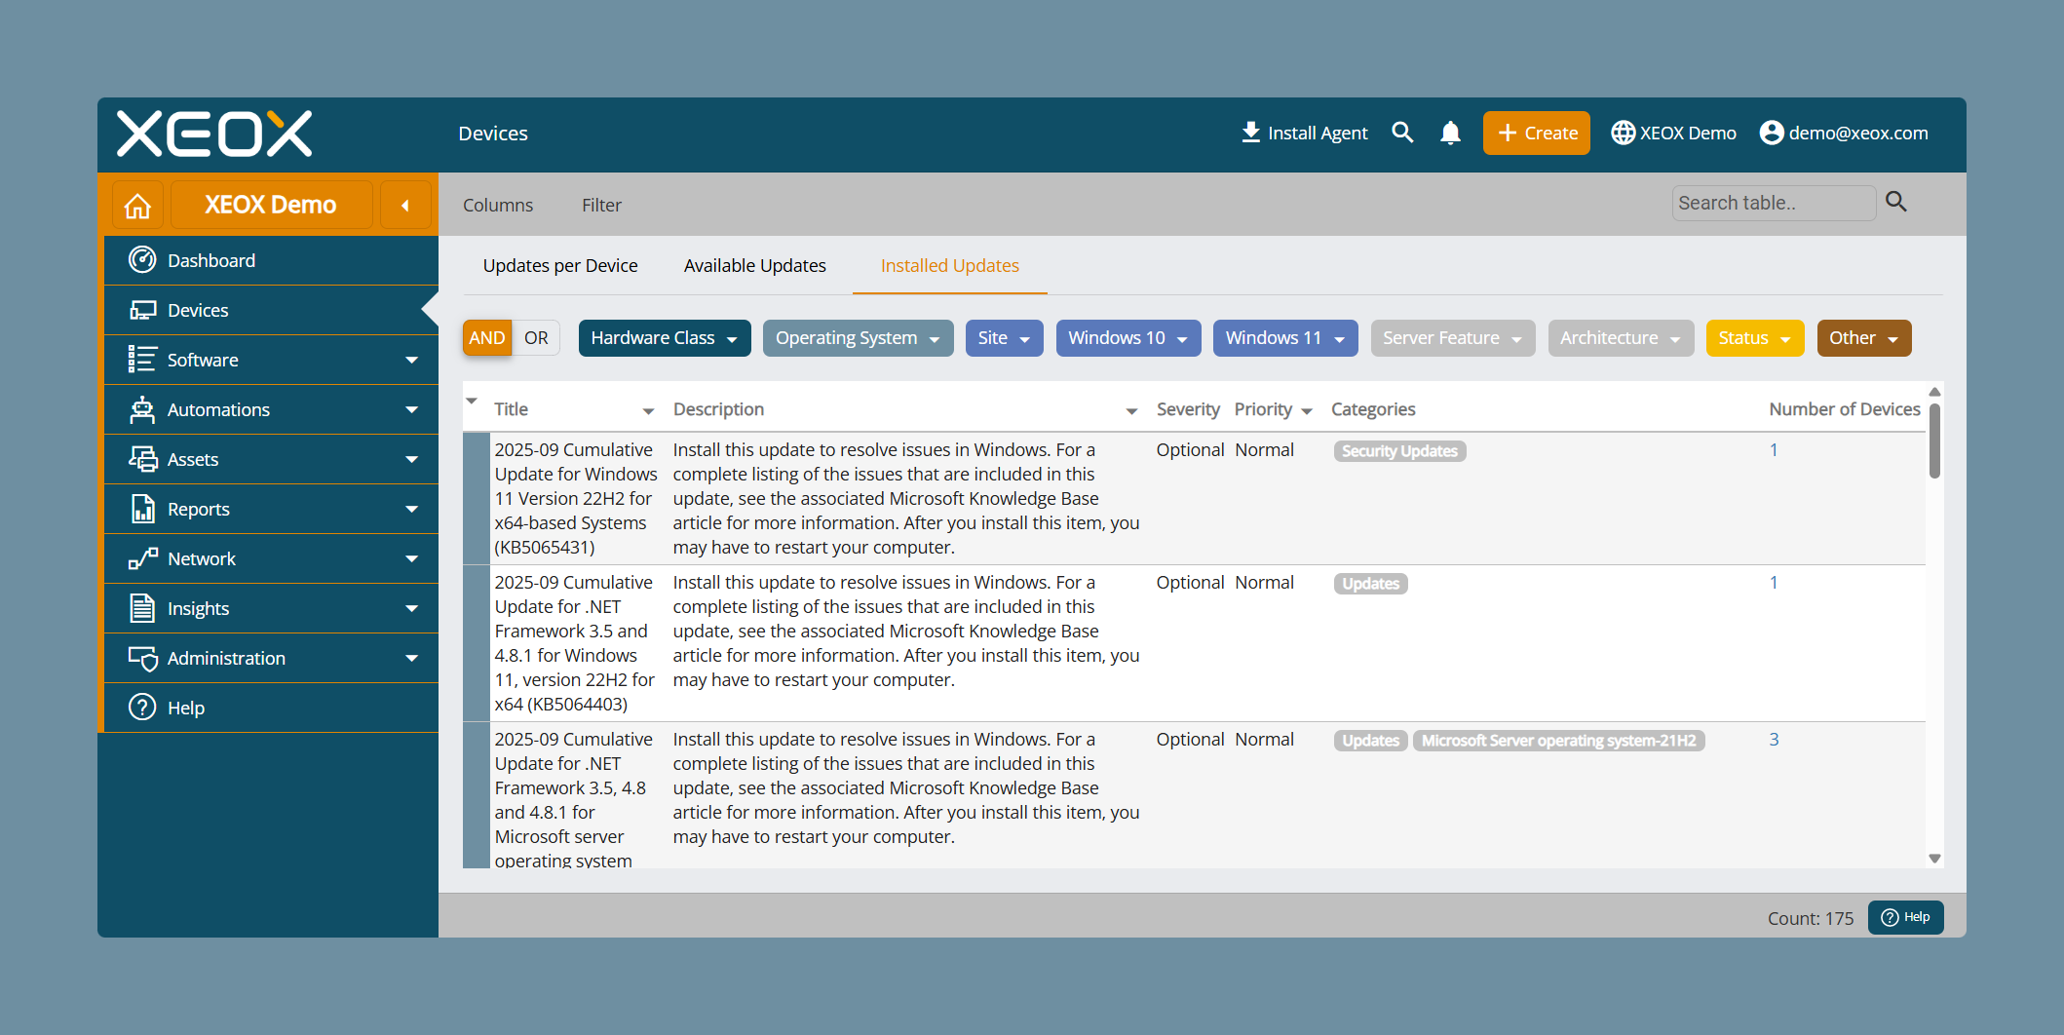This screenshot has width=2064, height=1035.
Task: Click the Insights page icon
Action: [x=142, y=608]
